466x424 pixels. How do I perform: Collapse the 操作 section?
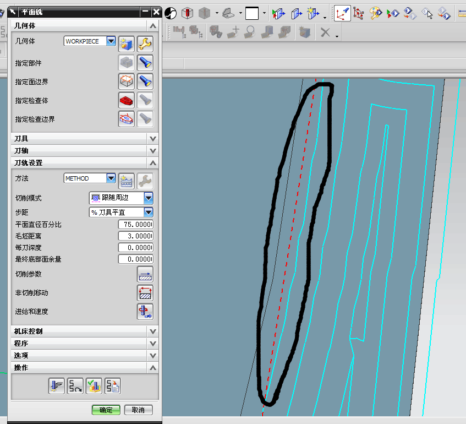click(153, 368)
